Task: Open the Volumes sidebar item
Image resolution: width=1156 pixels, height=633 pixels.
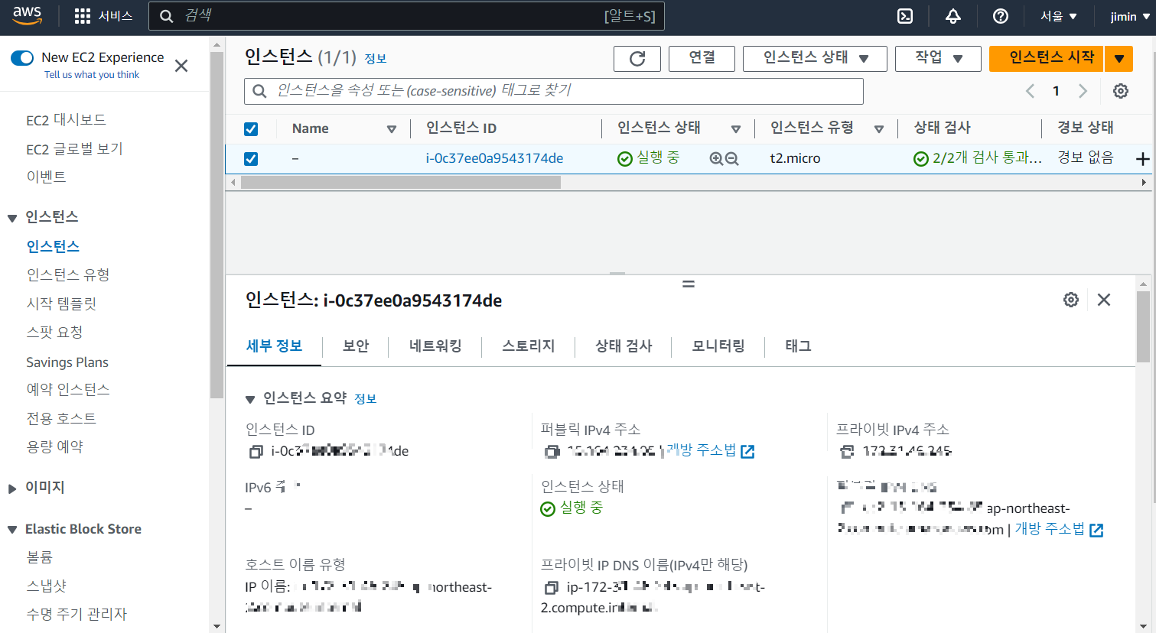Action: 40,557
